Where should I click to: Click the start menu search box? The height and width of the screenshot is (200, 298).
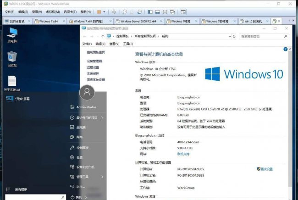click(35, 197)
